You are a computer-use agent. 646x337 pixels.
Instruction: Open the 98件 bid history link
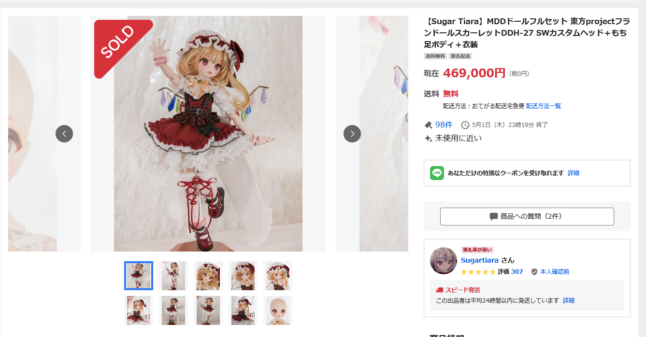point(444,125)
